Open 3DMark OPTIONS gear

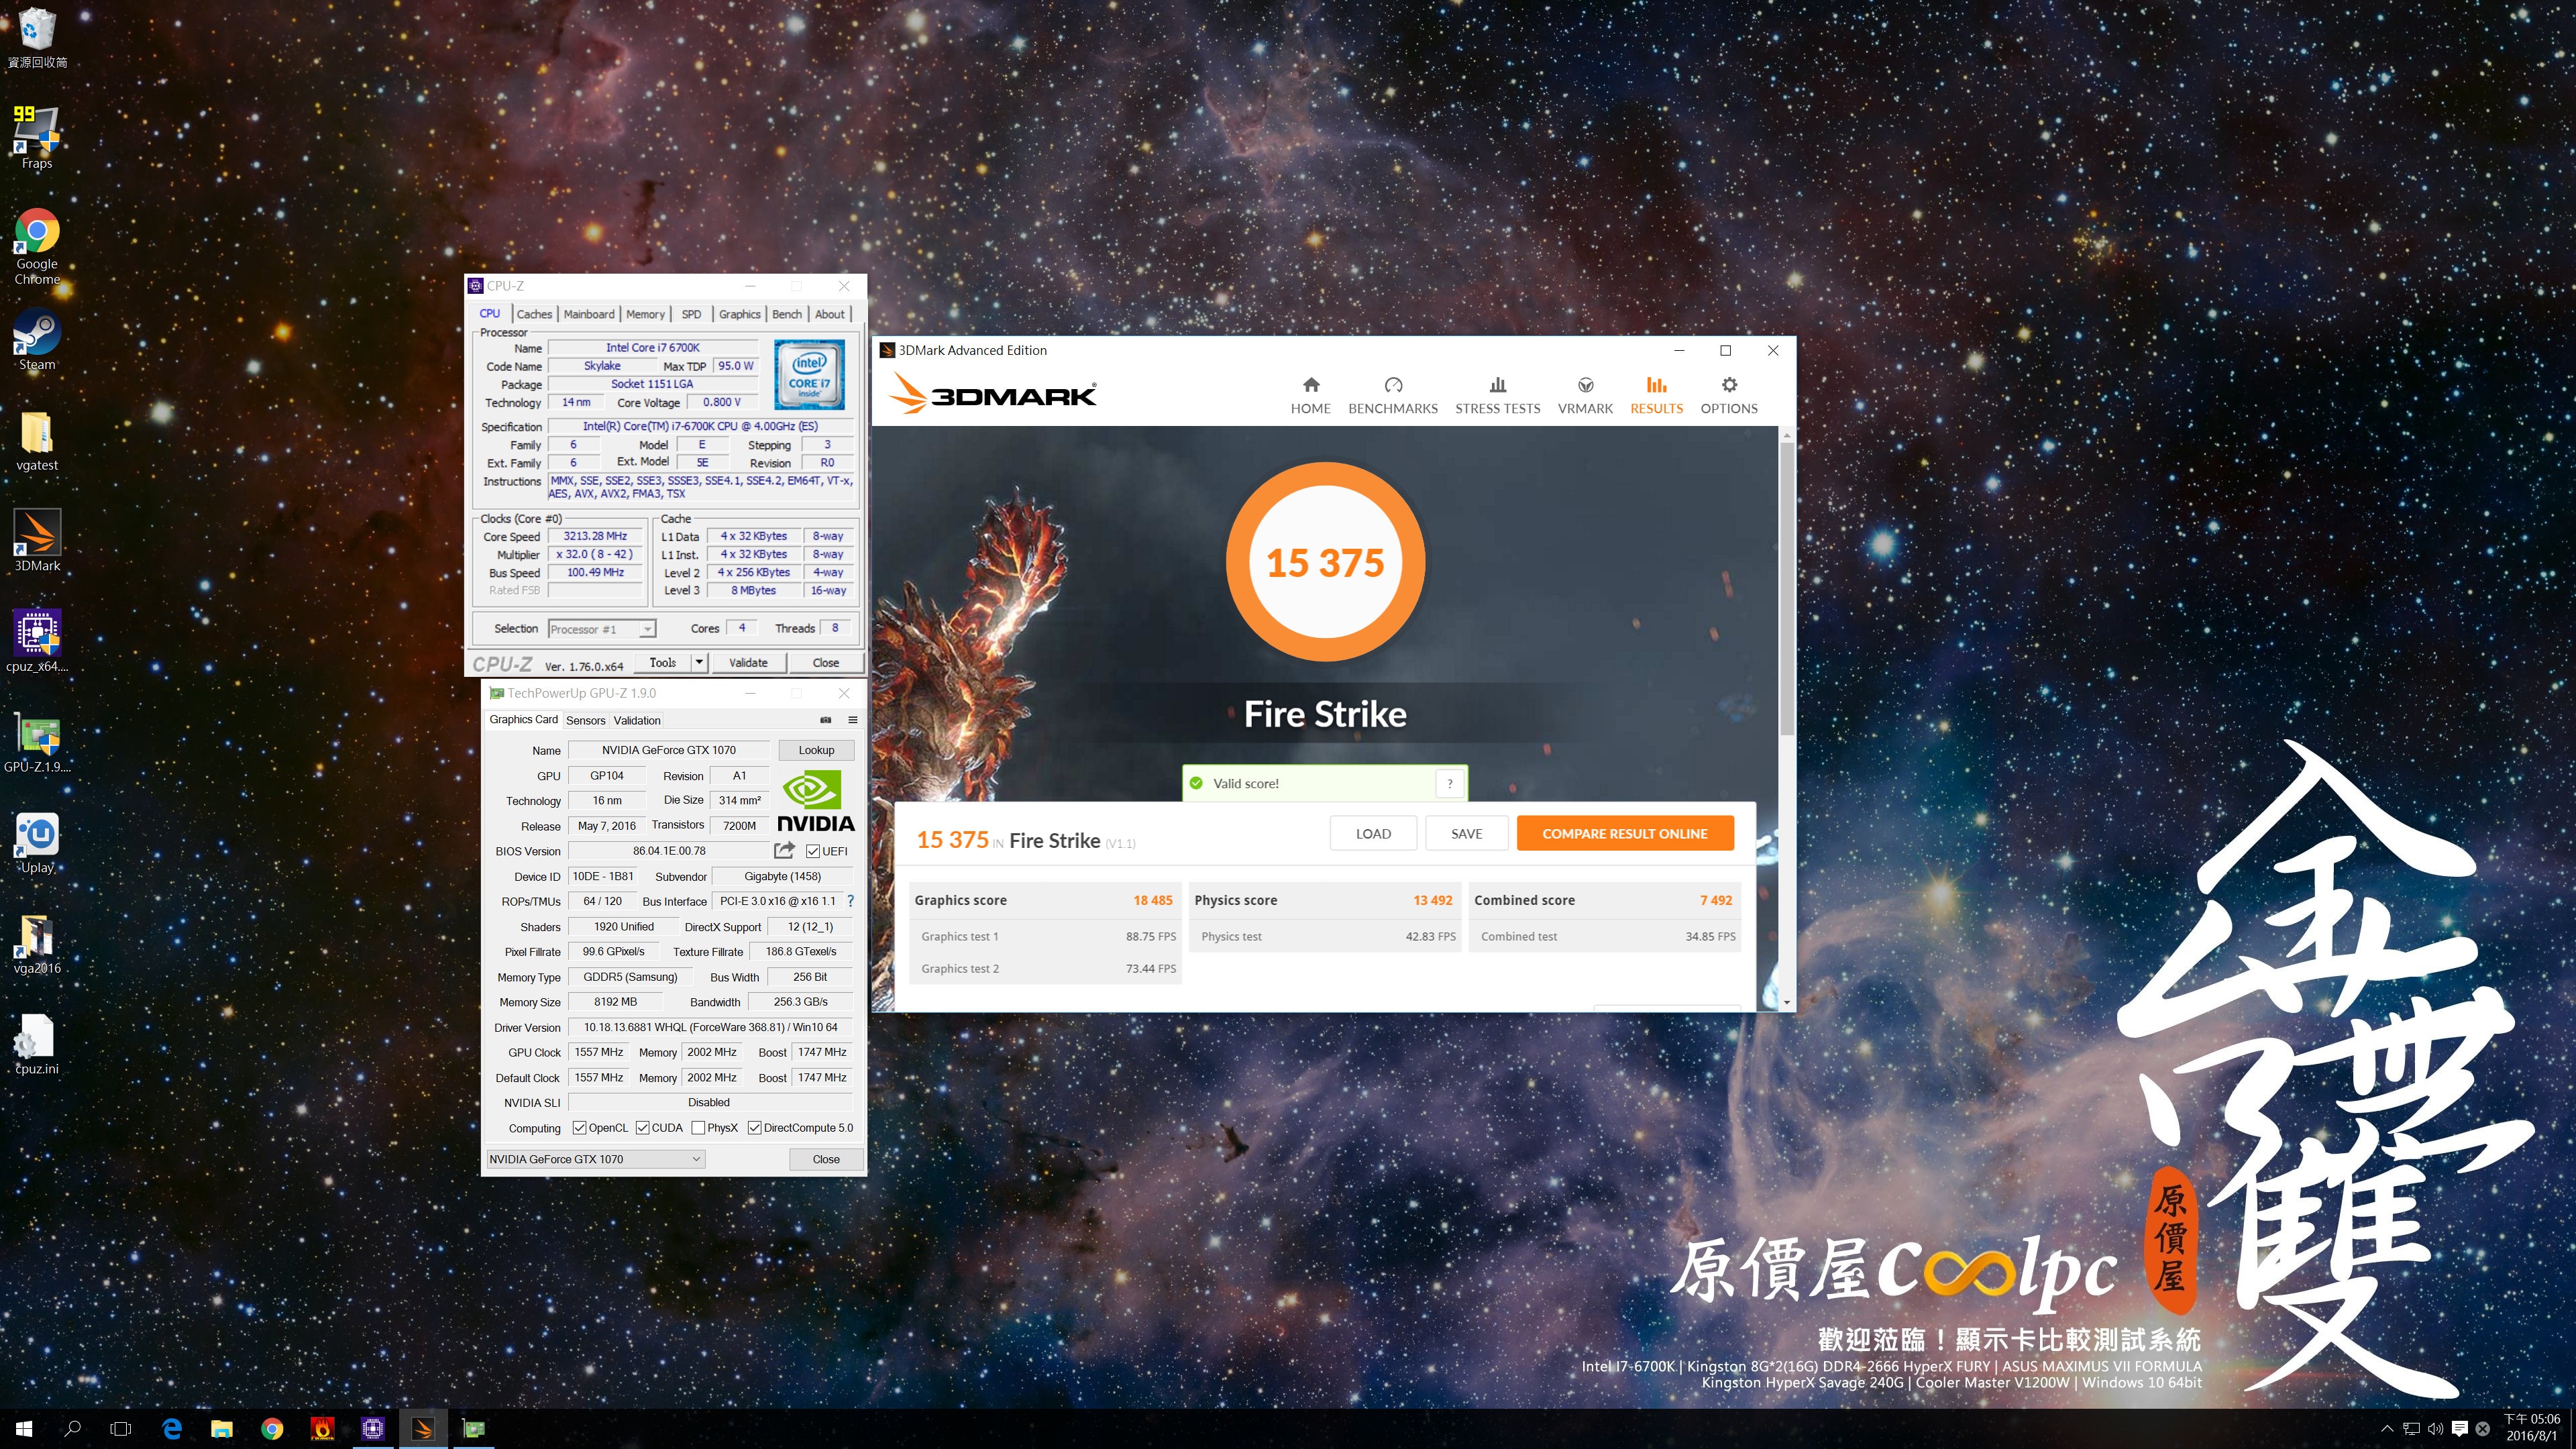(x=1729, y=396)
